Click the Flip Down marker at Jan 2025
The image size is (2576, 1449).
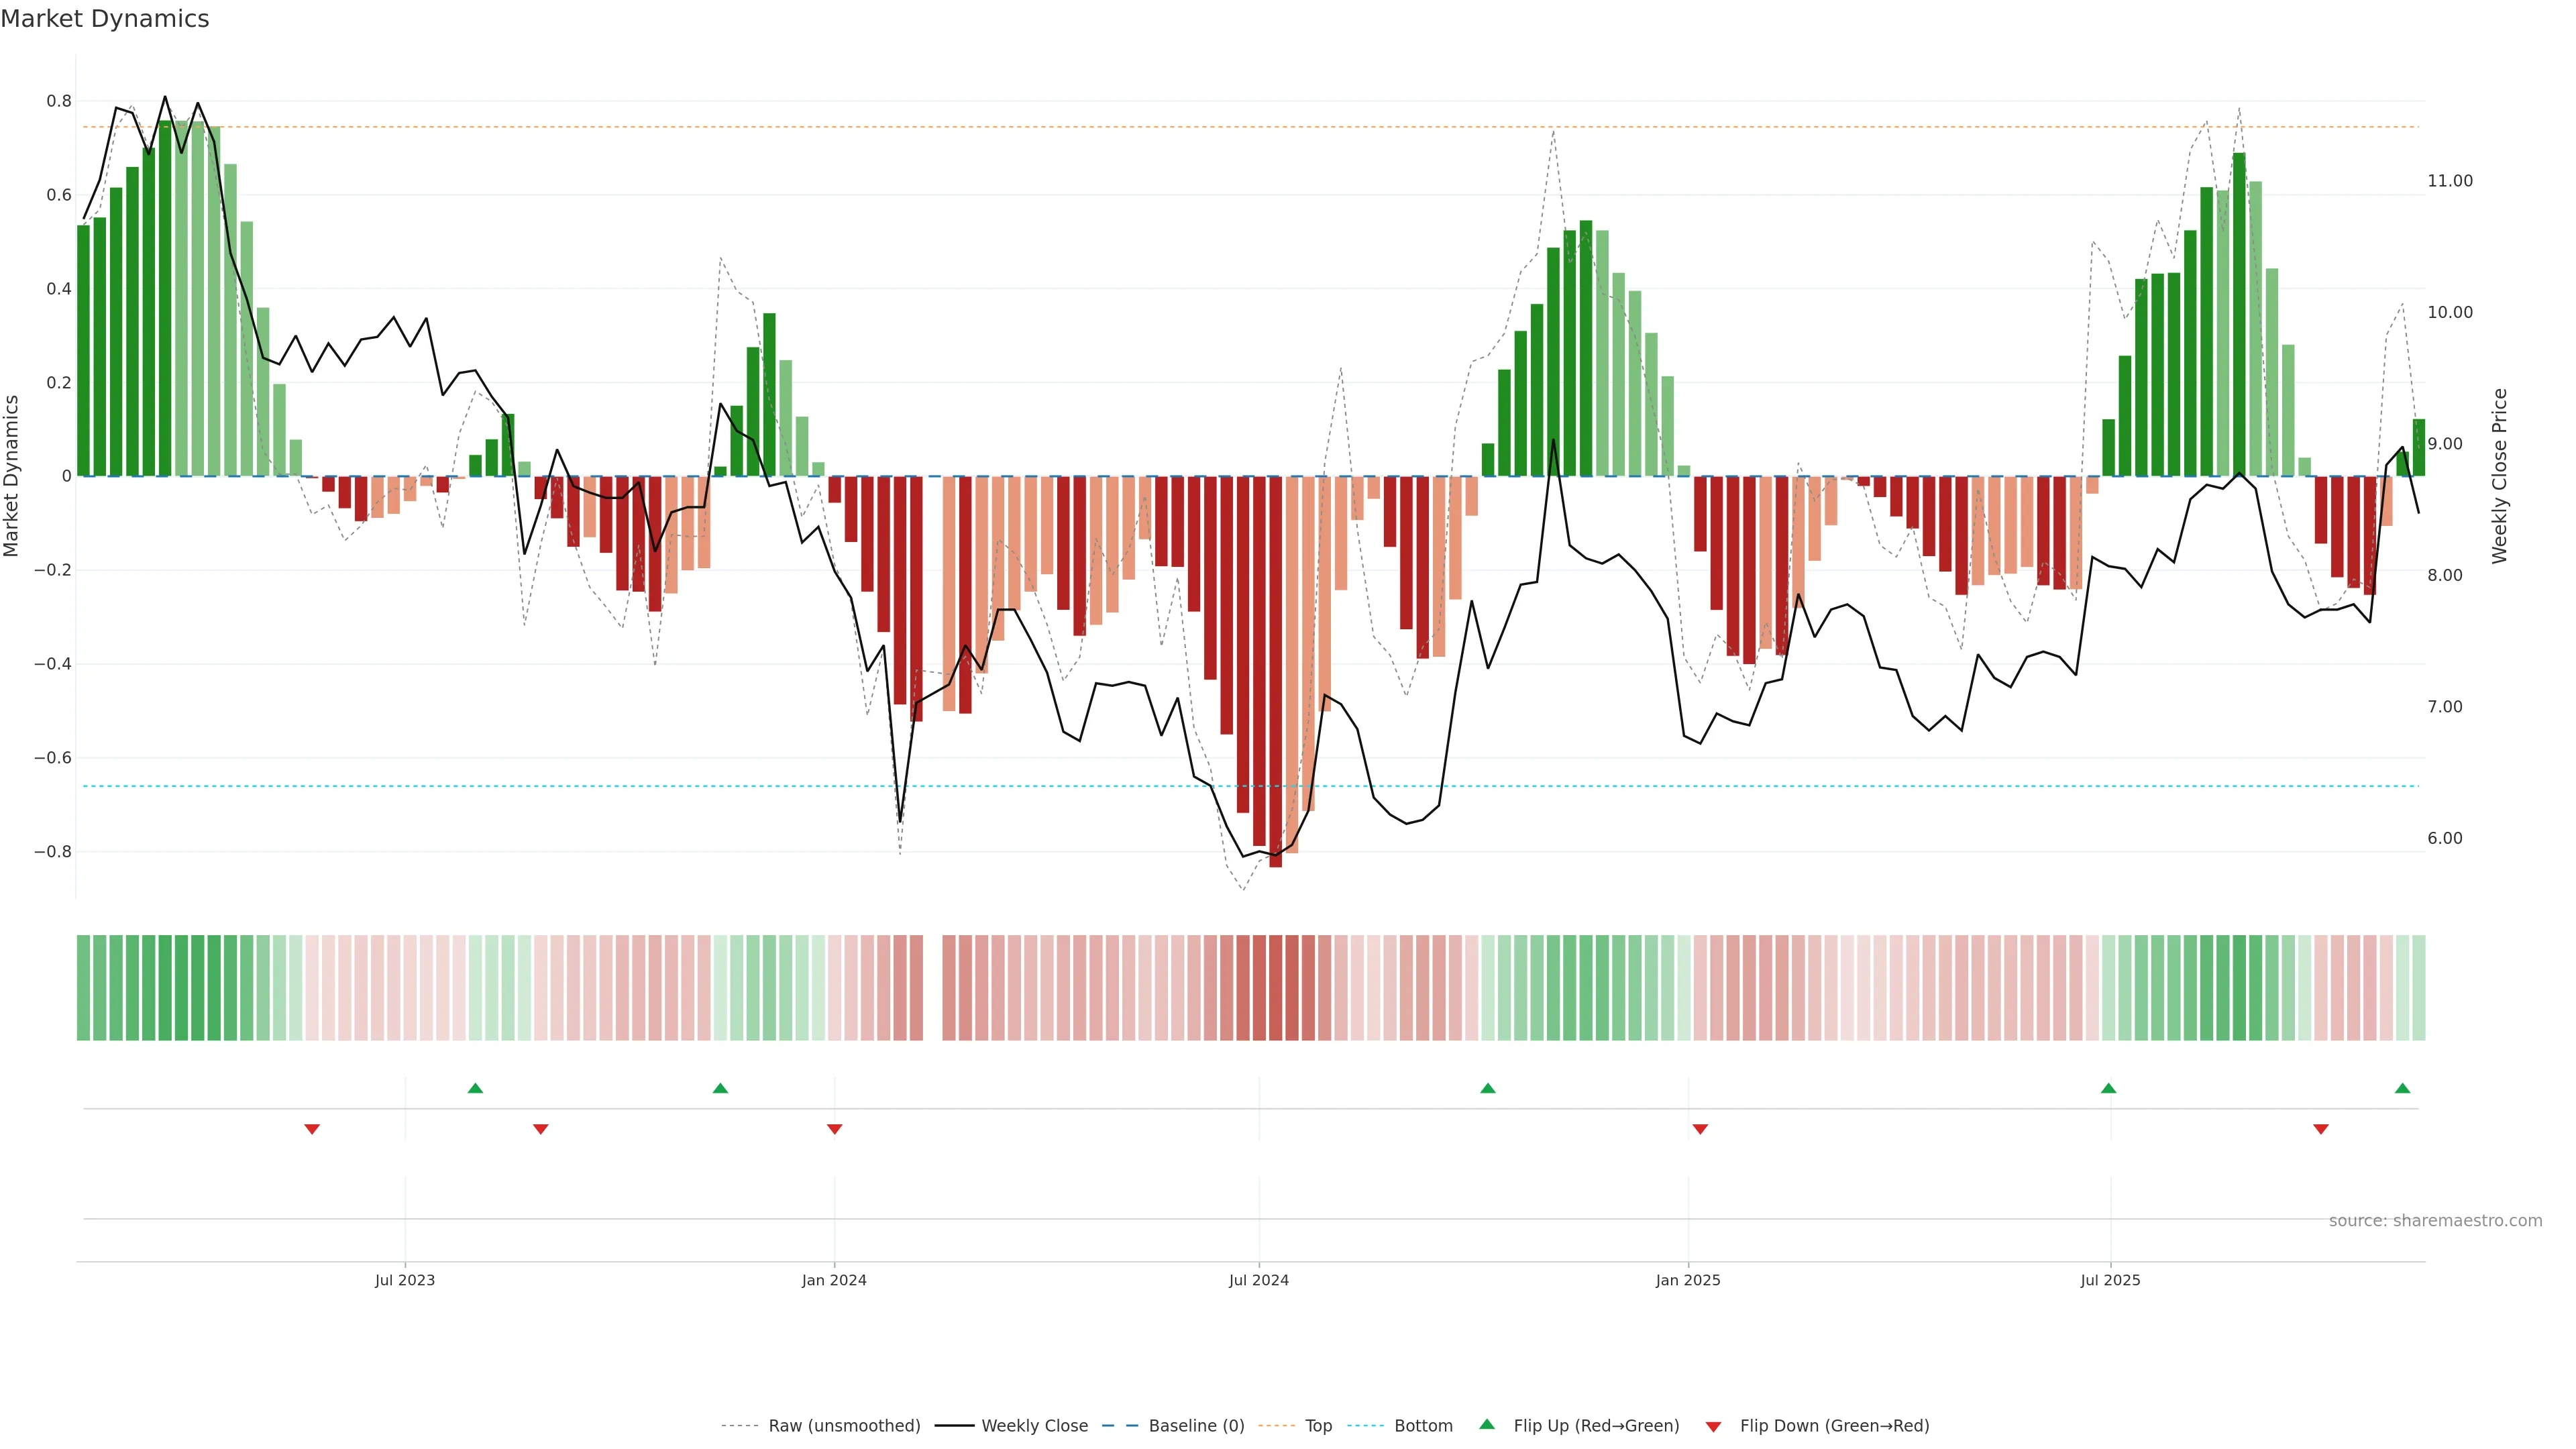(1700, 1129)
